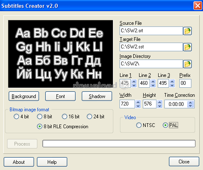Choose Image Directory with the folder icon
Screen dimensions: 203x170
[x=187, y=64]
